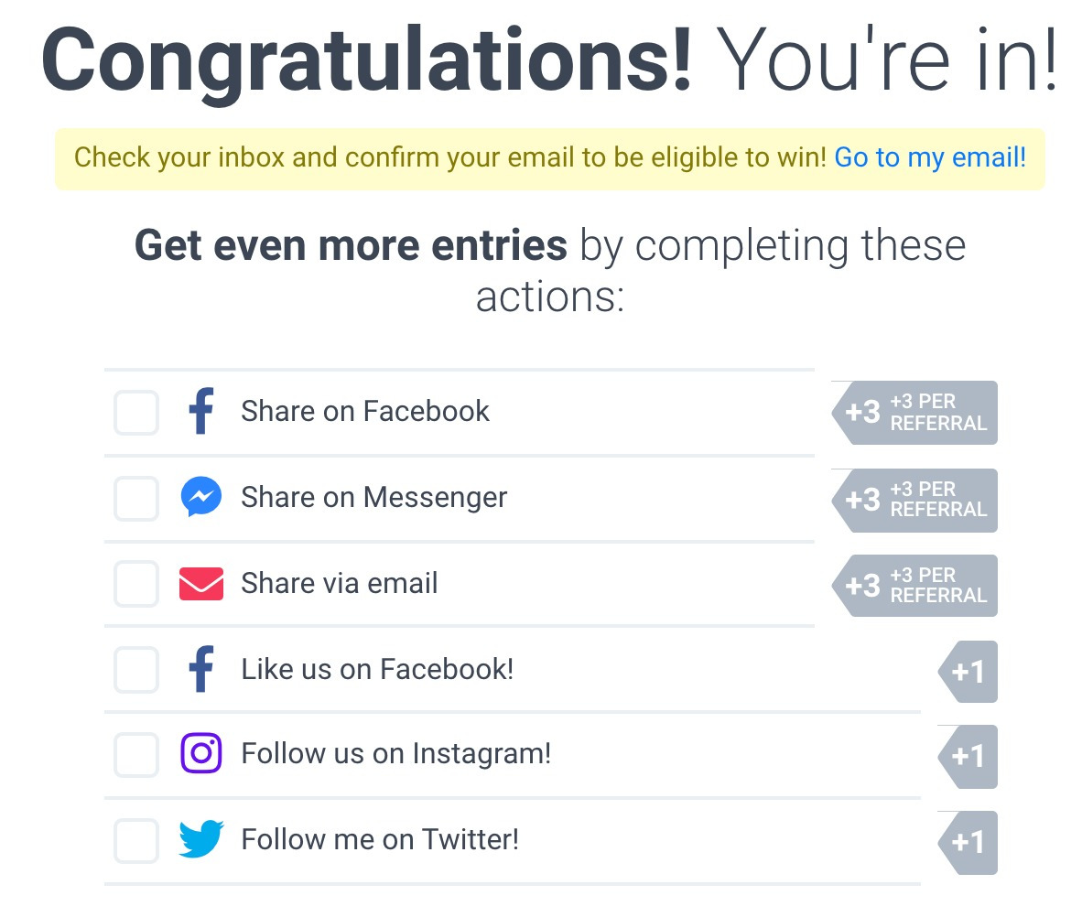Image resolution: width=1082 pixels, height=917 pixels.
Task: Click the +3 per referral badge for Facebook sharing
Action: [914, 412]
